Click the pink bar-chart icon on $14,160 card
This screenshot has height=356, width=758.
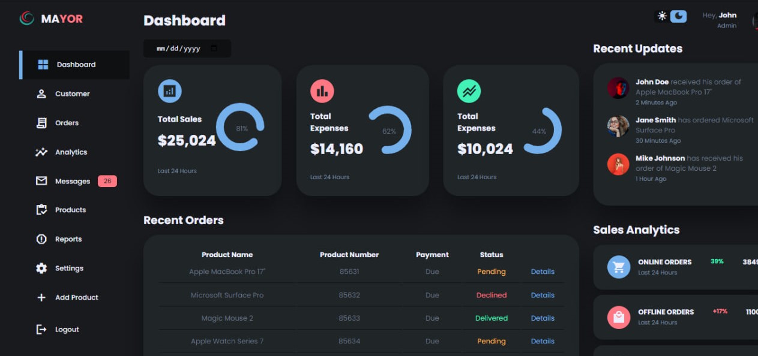point(322,91)
